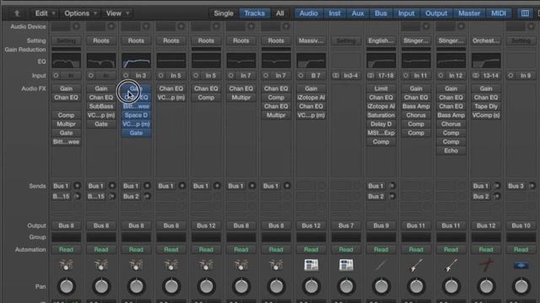This screenshot has width=540, height=303.
Task: Open the Space D plug-in slot
Action: pos(136,115)
